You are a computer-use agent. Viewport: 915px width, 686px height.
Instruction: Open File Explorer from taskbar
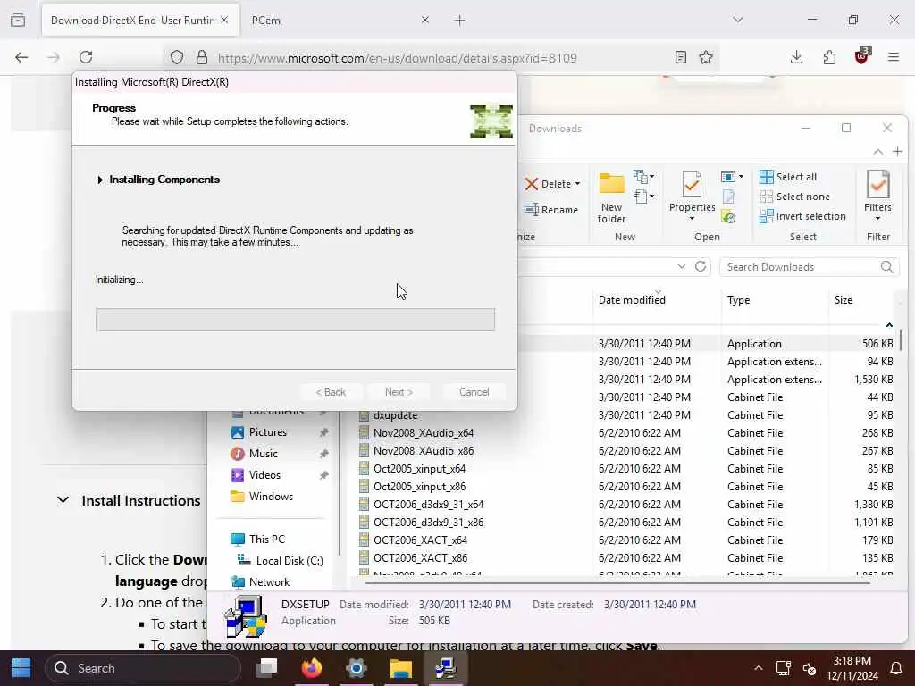[401, 668]
